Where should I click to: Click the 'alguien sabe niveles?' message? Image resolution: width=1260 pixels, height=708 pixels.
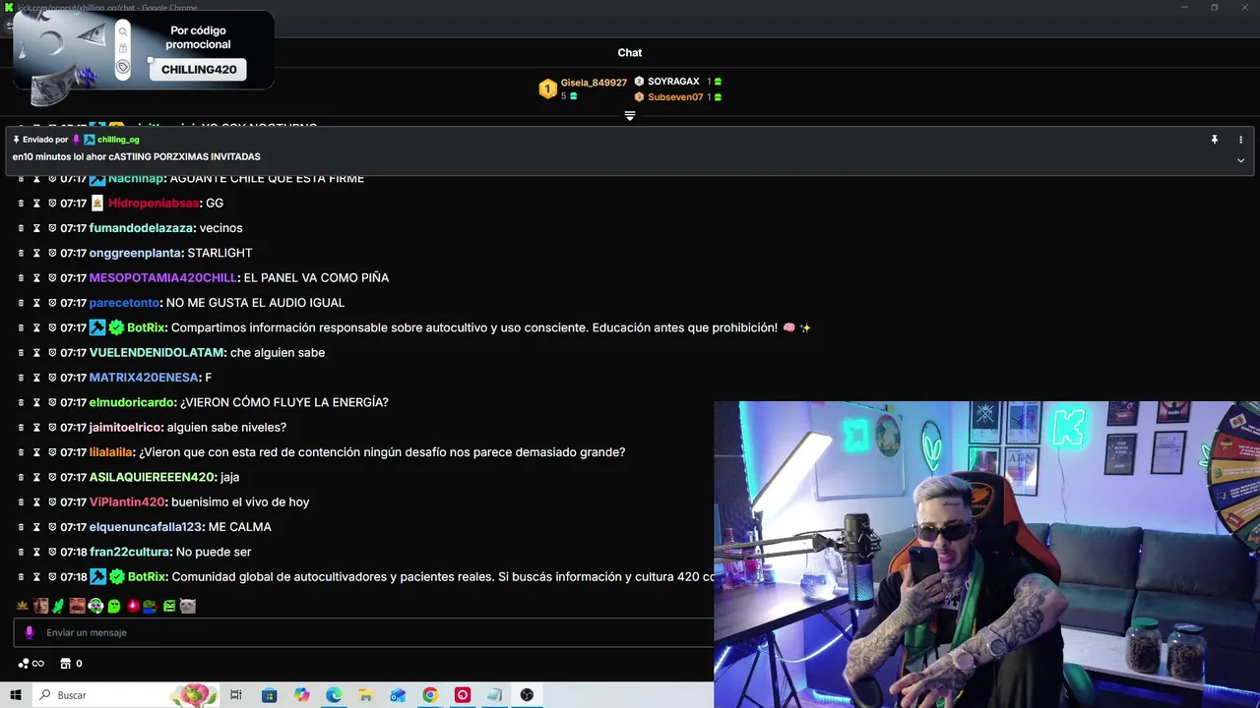tap(226, 428)
